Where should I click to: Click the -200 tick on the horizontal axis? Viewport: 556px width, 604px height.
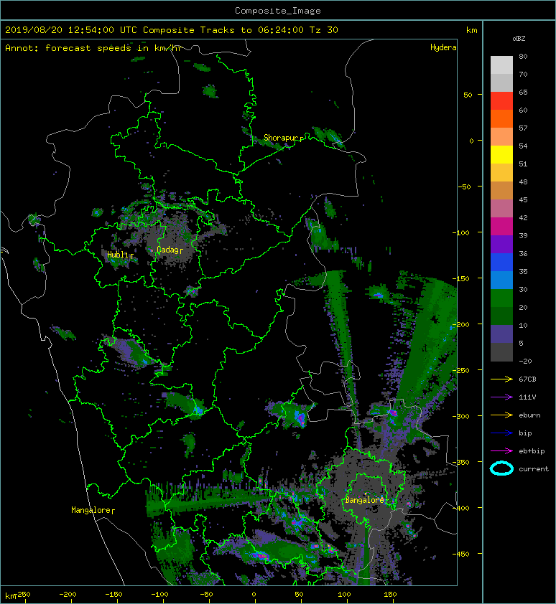[x=68, y=595]
